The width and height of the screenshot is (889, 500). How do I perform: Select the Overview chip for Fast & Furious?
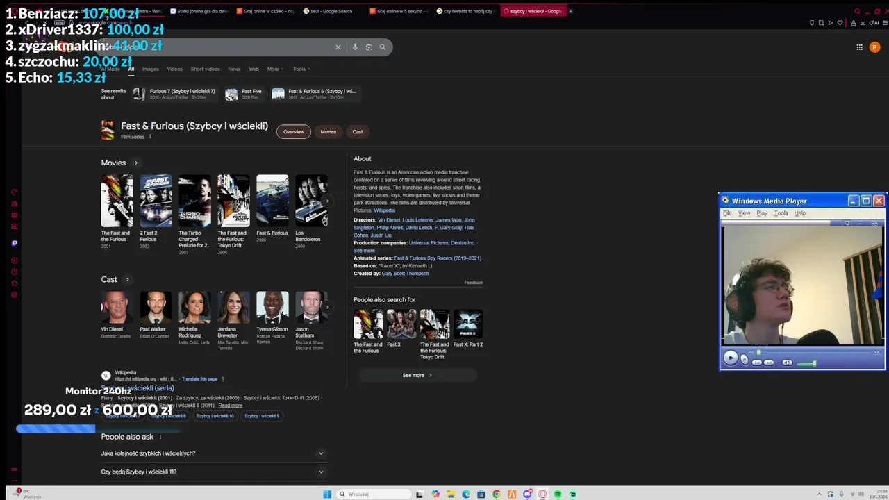point(294,131)
